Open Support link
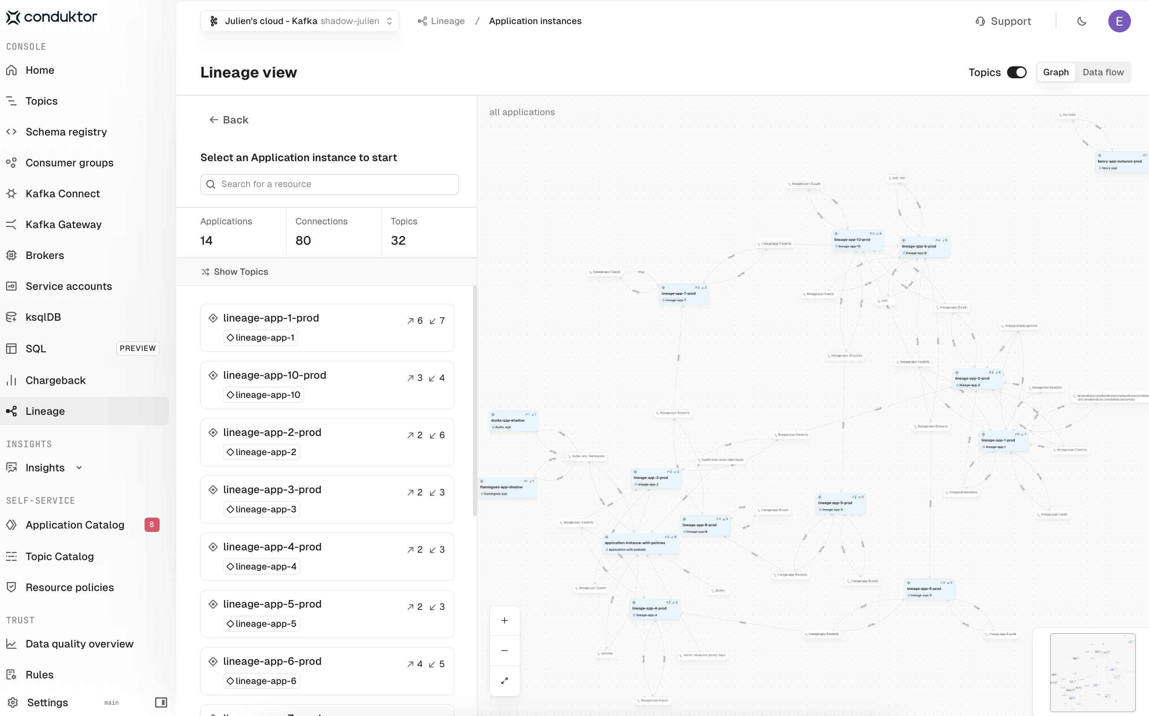This screenshot has height=716, width=1149. click(x=1003, y=21)
